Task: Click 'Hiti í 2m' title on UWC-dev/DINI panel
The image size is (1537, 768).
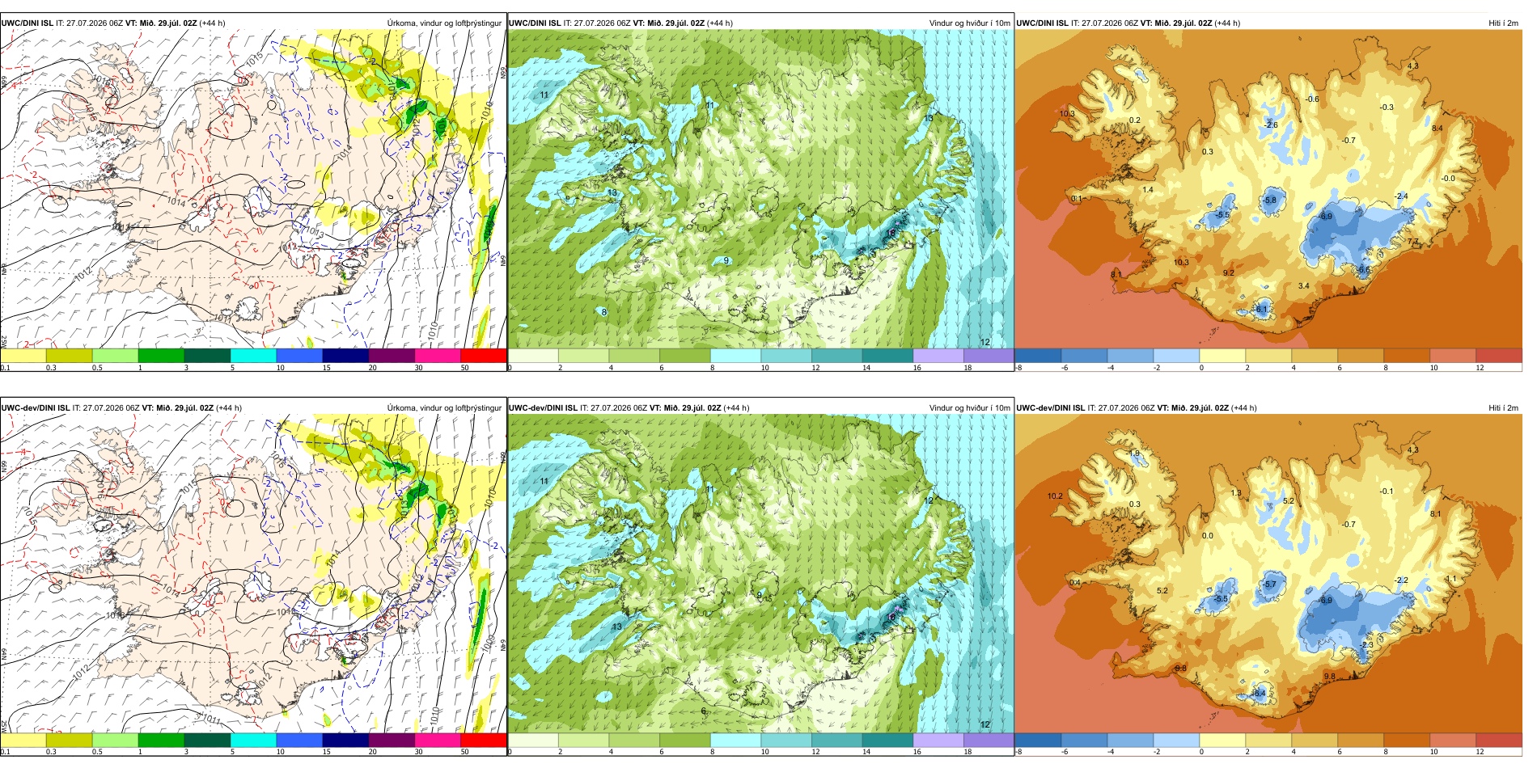Action: point(1503,408)
